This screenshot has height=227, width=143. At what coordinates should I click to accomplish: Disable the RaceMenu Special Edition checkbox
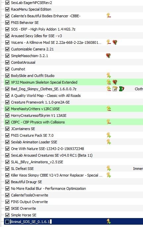tap(7, 9)
